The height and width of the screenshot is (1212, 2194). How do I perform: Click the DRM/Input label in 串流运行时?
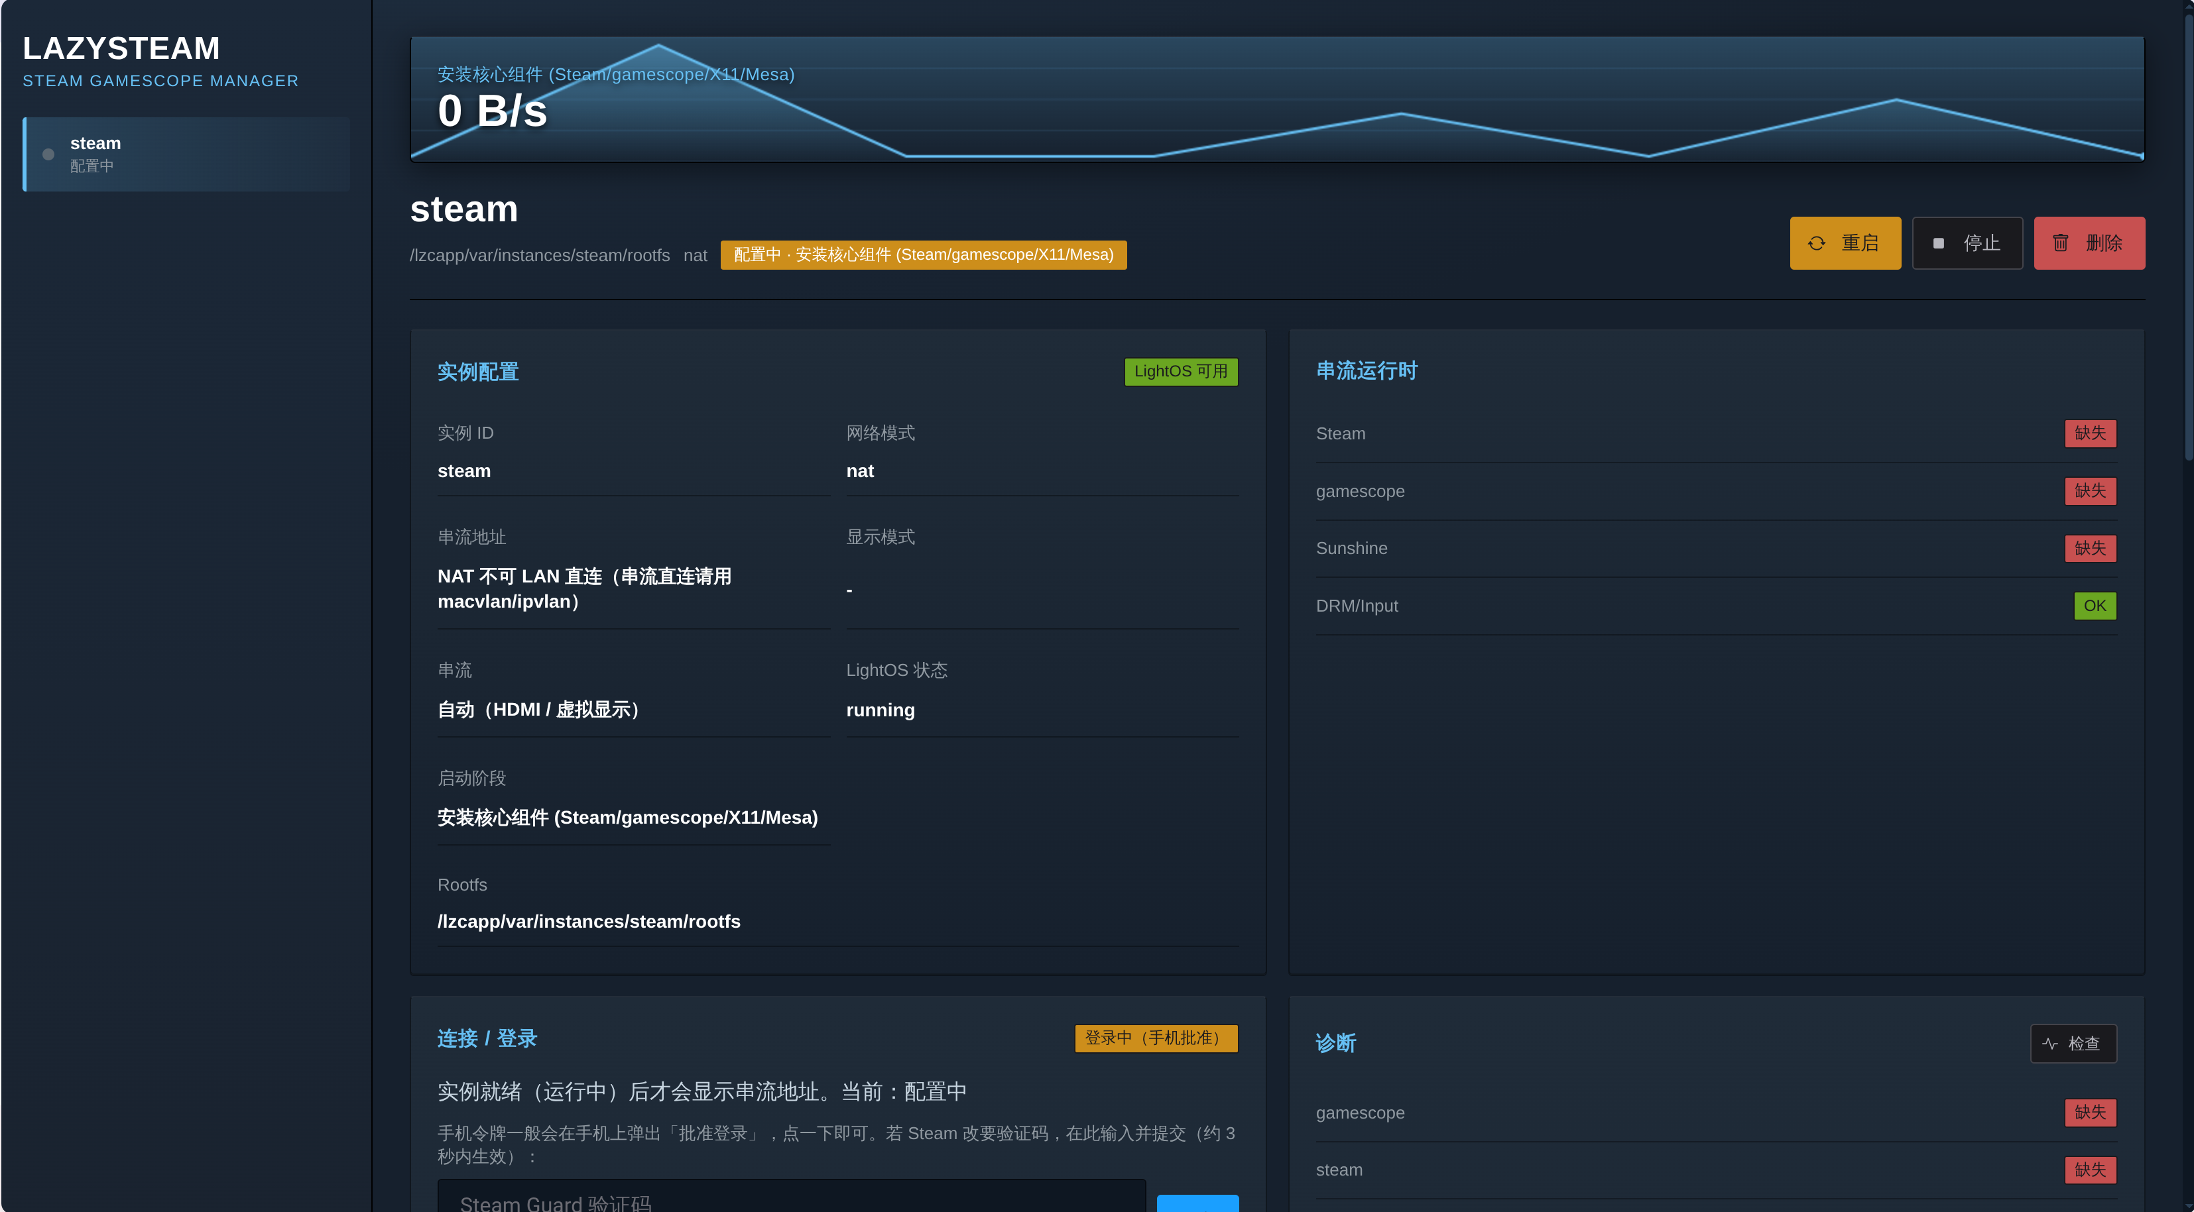click(x=1357, y=606)
